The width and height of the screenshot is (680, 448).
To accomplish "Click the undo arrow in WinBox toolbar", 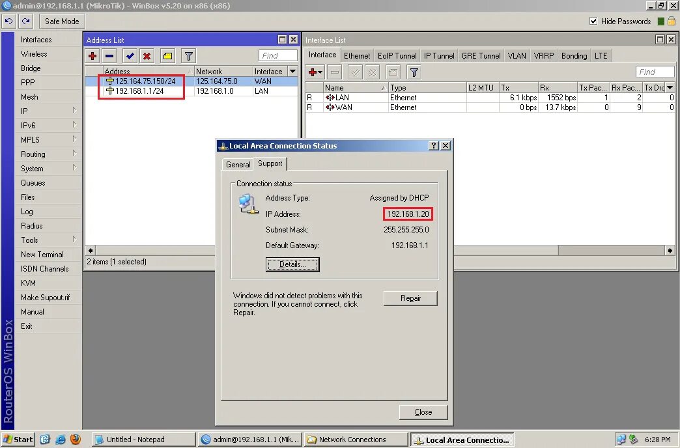I will pos(8,21).
